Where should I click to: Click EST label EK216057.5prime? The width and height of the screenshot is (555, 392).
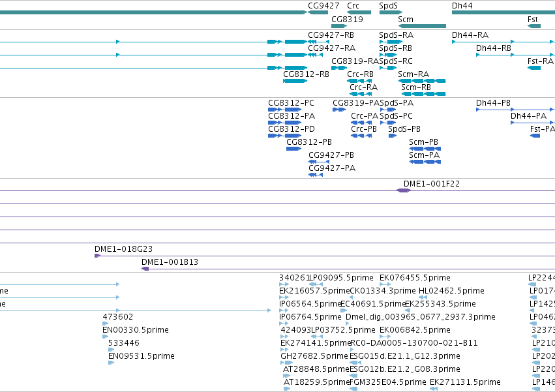314,291
